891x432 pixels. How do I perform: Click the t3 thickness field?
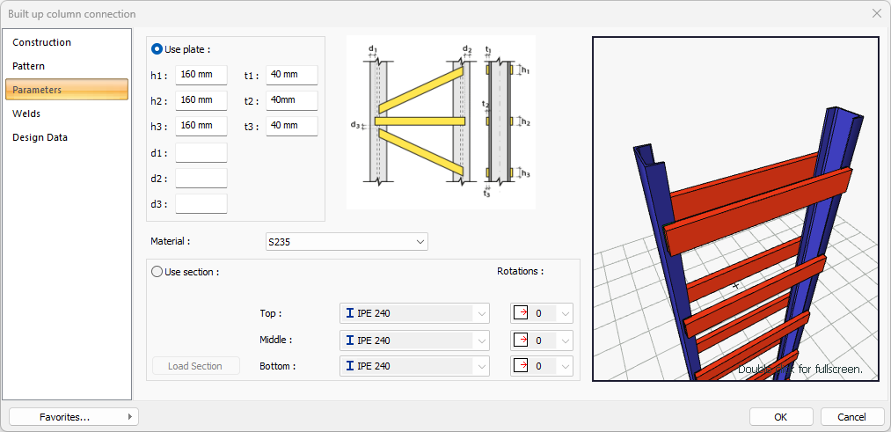click(291, 126)
